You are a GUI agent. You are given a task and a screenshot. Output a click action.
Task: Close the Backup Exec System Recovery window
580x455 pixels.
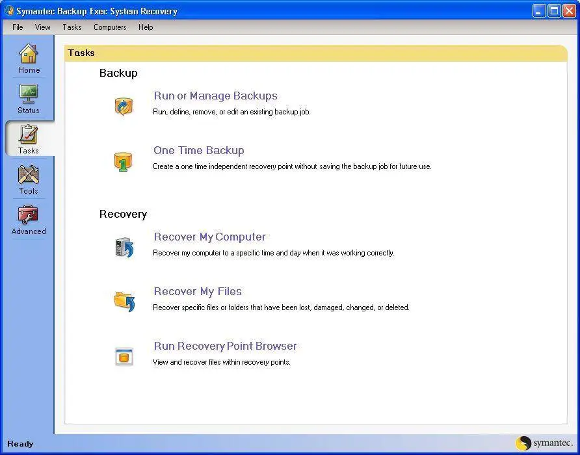(569, 11)
